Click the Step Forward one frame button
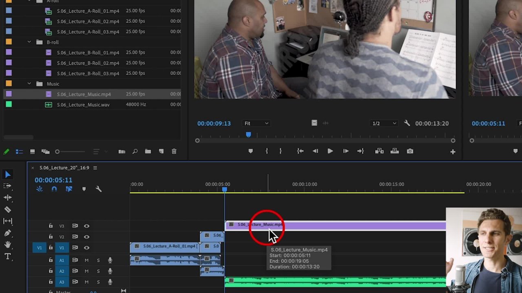522x293 pixels. click(345, 151)
